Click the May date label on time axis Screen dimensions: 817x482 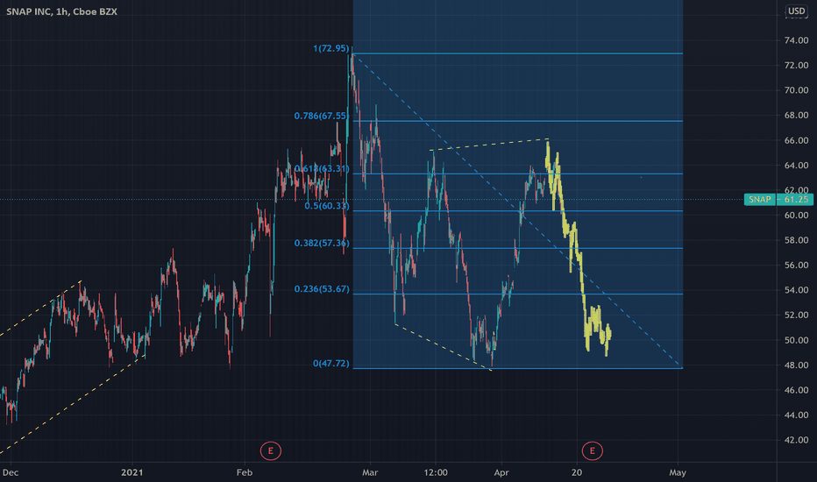[x=678, y=472]
